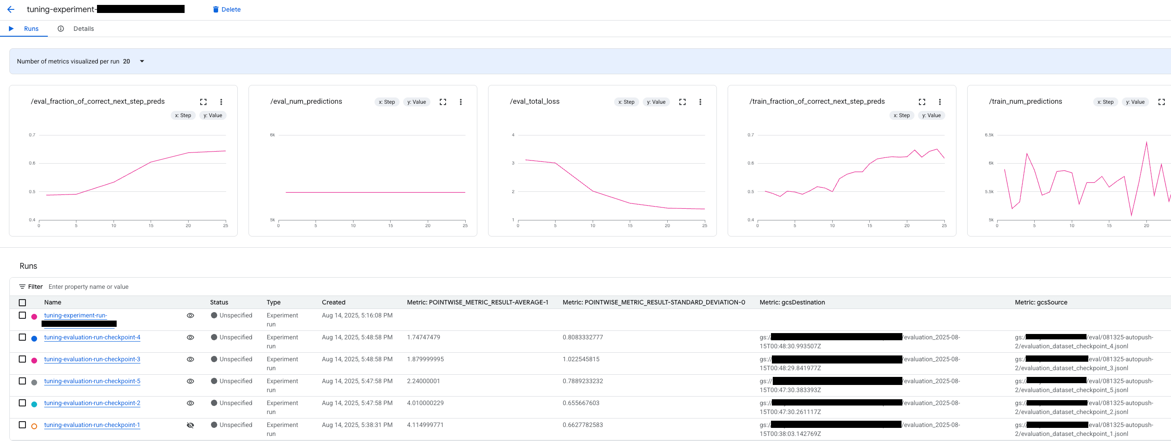Click orange ring color dot of checkpoint-1
Screen dimensions: 1171x448
34,426
